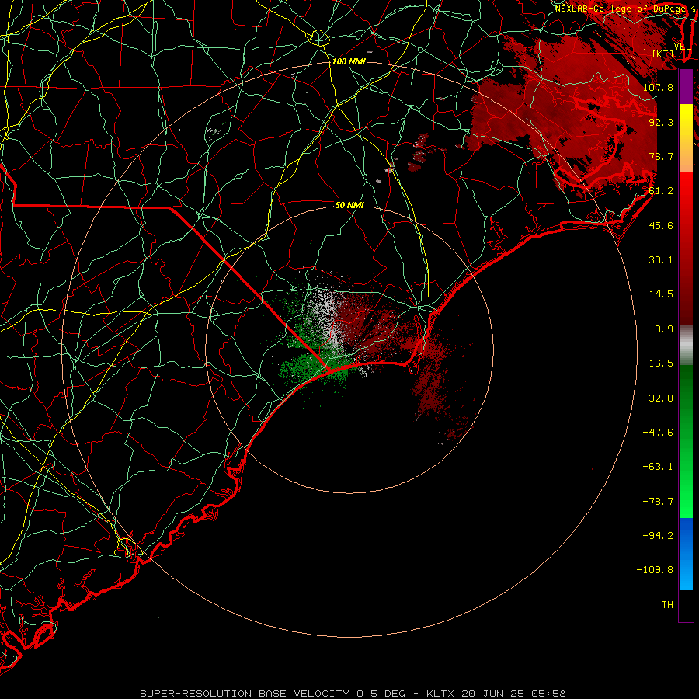Click the Super-Resolution Base Velocity caption at bottom
Screen dimensions: 699x699
coord(353,694)
